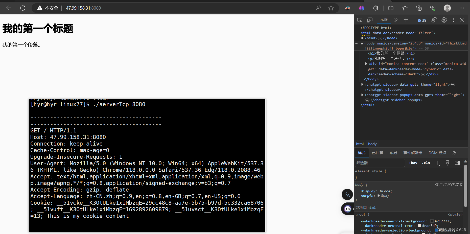Add this page to favorites with star icon
Viewport: 470px width, 234px height.
pos(331,8)
